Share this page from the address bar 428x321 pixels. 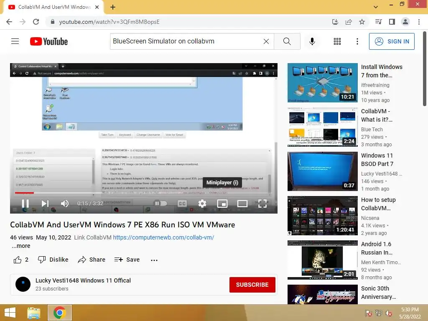[349, 22]
